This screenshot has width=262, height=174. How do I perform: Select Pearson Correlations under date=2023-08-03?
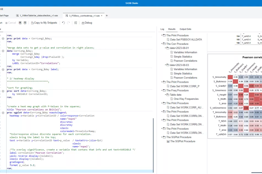[184, 78]
